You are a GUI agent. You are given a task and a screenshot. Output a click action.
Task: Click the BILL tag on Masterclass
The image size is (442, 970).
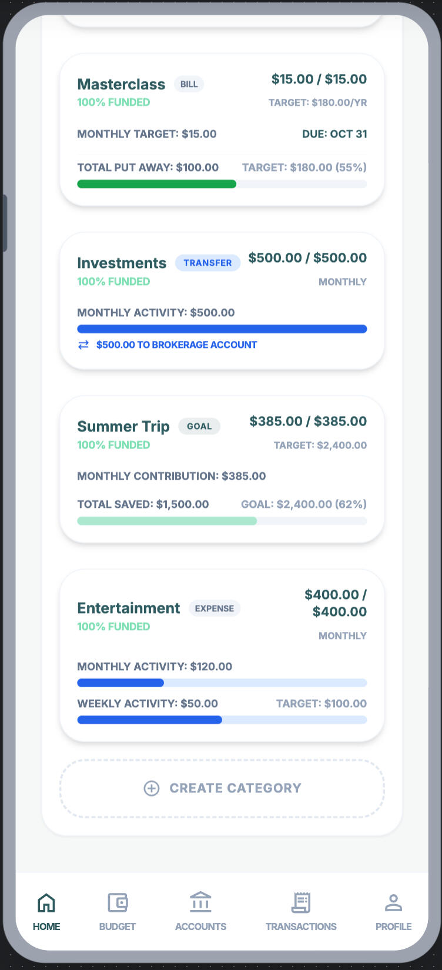[189, 84]
